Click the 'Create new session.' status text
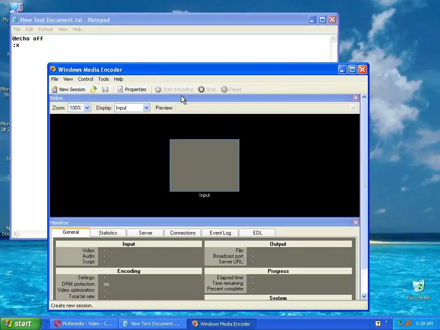 pyautogui.click(x=72, y=306)
